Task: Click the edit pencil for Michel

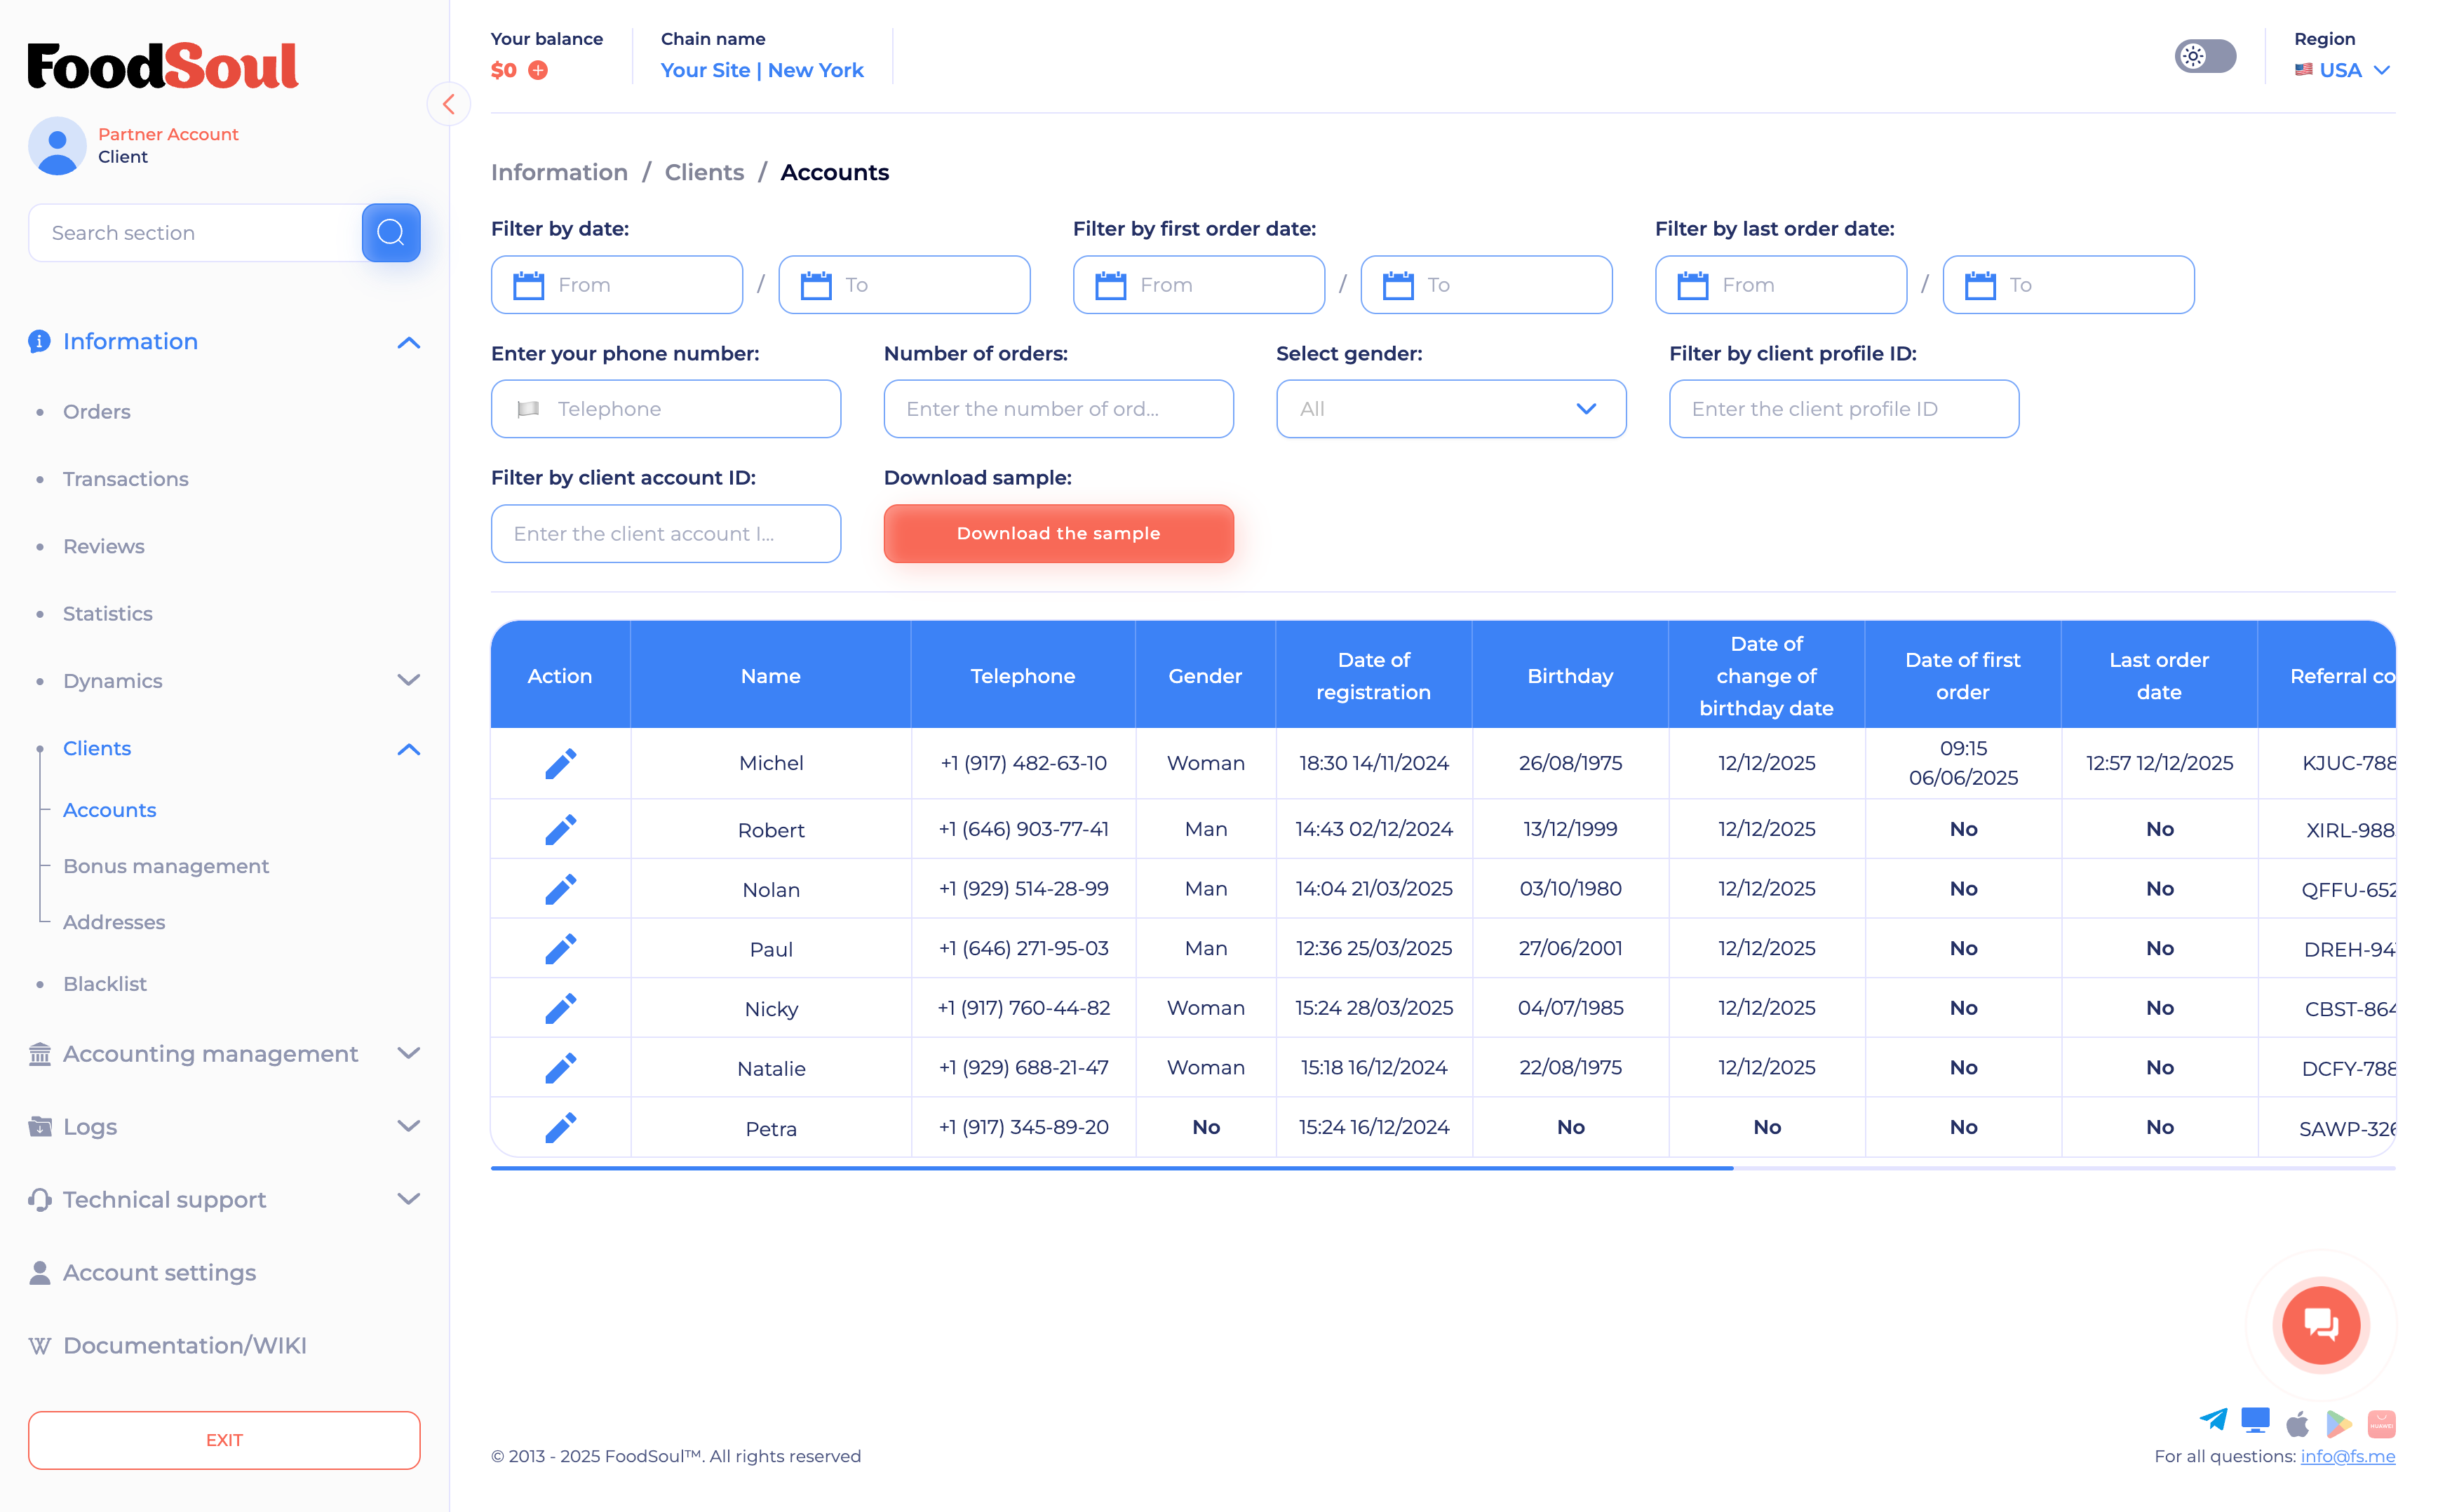Action: tap(560, 763)
